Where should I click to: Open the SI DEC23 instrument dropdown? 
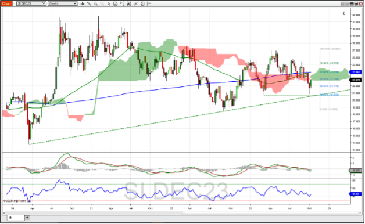[x=31, y=3]
